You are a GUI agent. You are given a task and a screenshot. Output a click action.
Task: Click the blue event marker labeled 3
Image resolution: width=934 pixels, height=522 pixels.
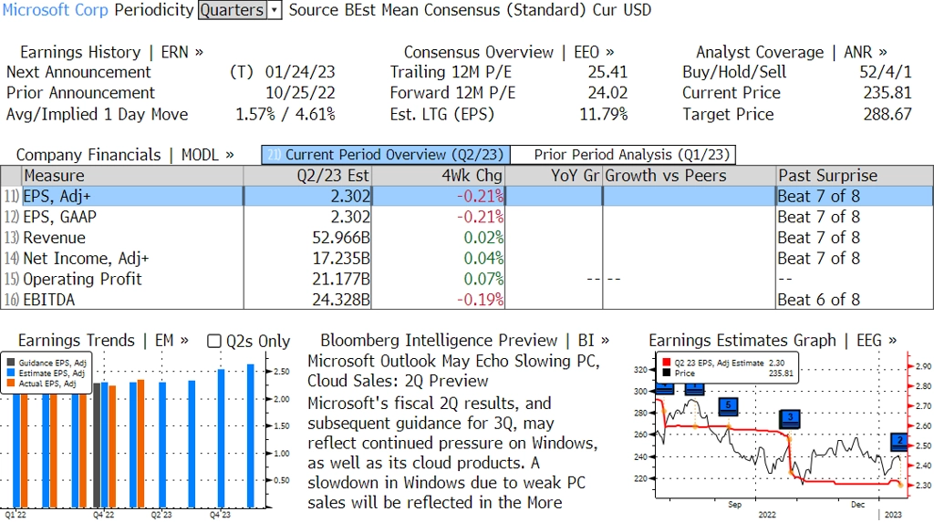(x=790, y=418)
